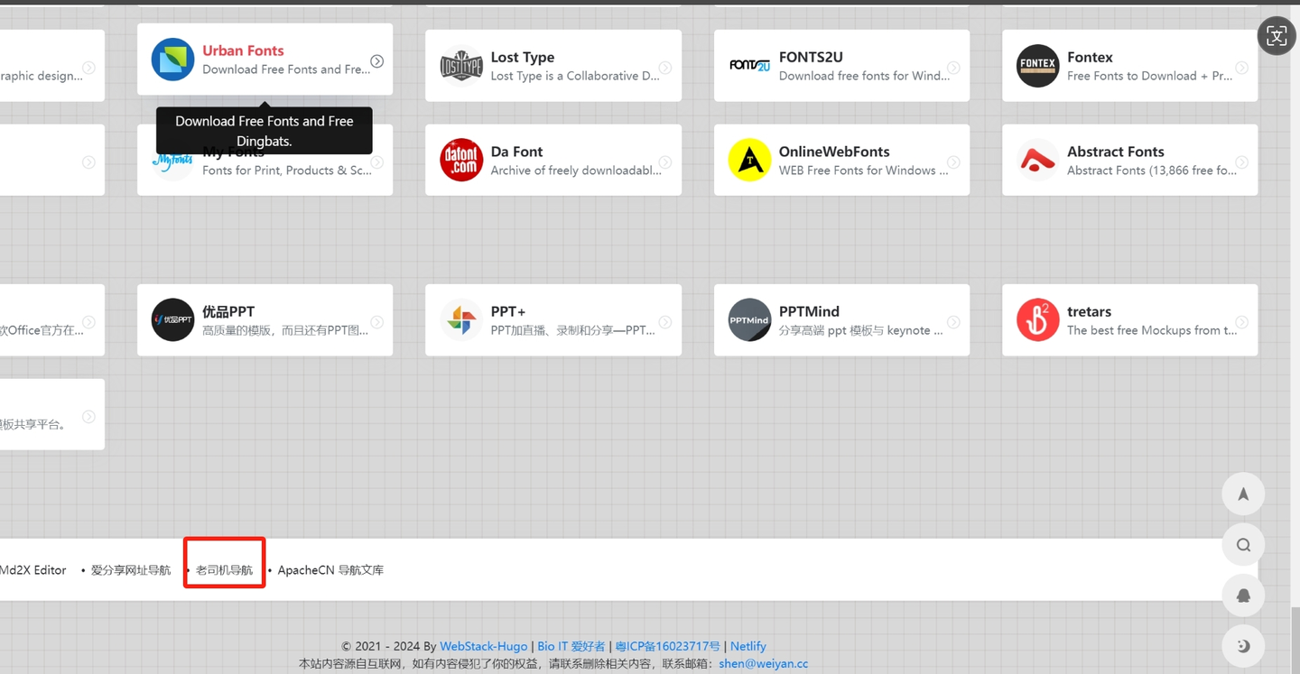Open search with the magnifier button
Image resolution: width=1300 pixels, height=674 pixels.
pos(1243,544)
